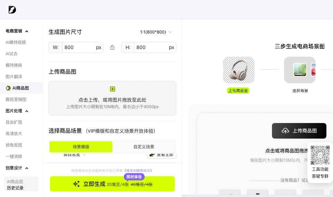
Task: Open AI模特视频 in the sidebar
Action: point(16,42)
